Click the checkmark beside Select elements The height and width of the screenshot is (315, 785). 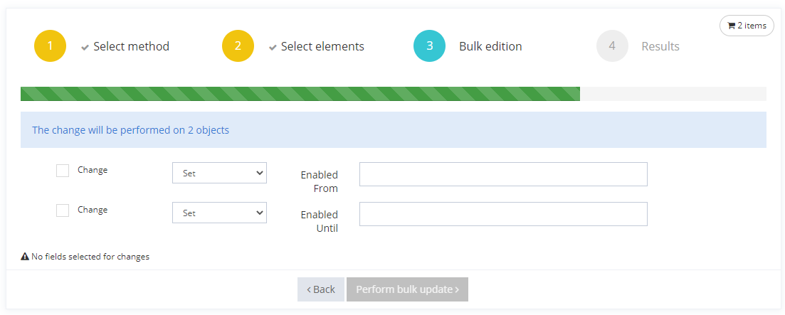(273, 47)
